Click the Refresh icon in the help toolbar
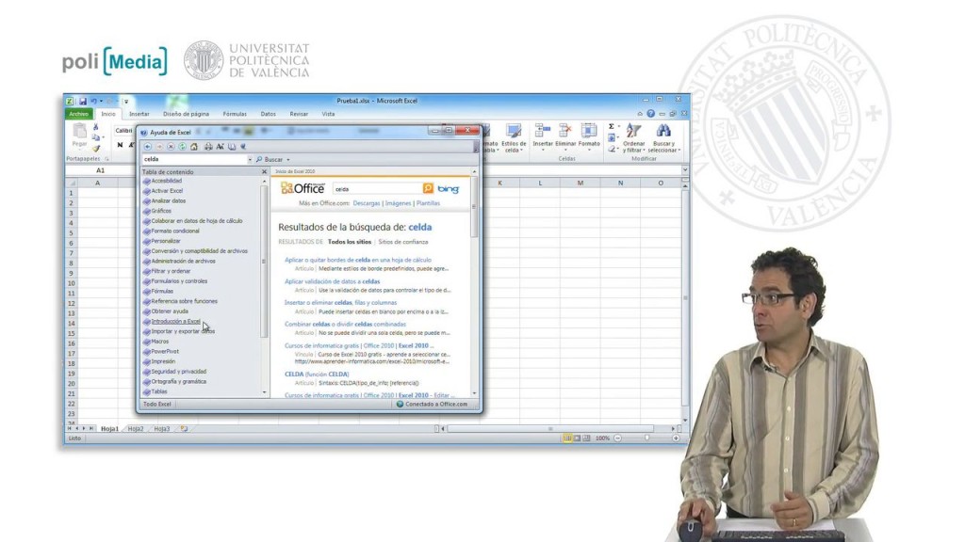Screen dimensions: 965x542 click(x=182, y=147)
